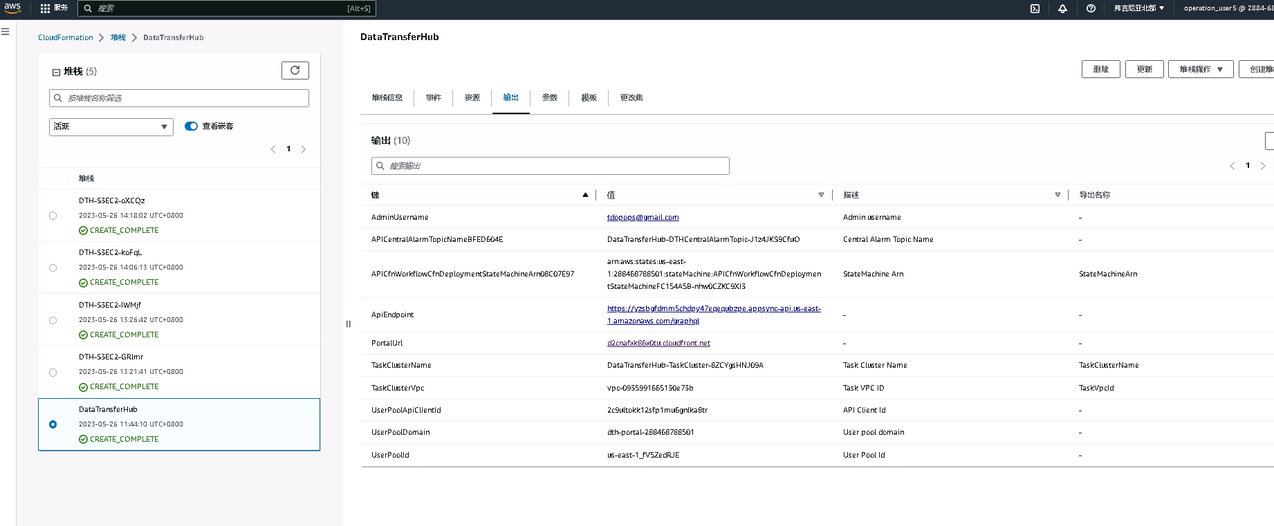Open the PortalUrl cloudfront.net link
The height and width of the screenshot is (526, 1274).
point(658,343)
